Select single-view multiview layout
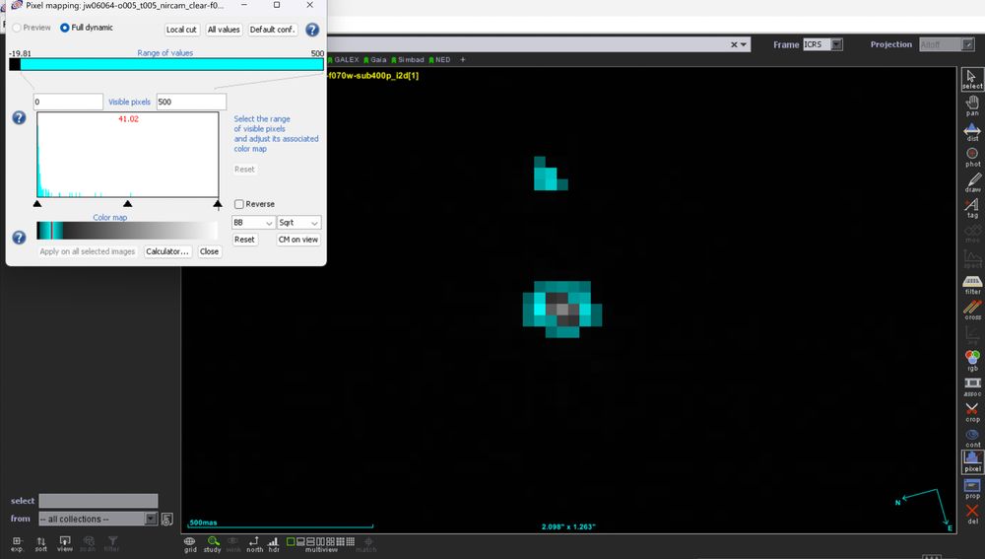 pos(291,541)
